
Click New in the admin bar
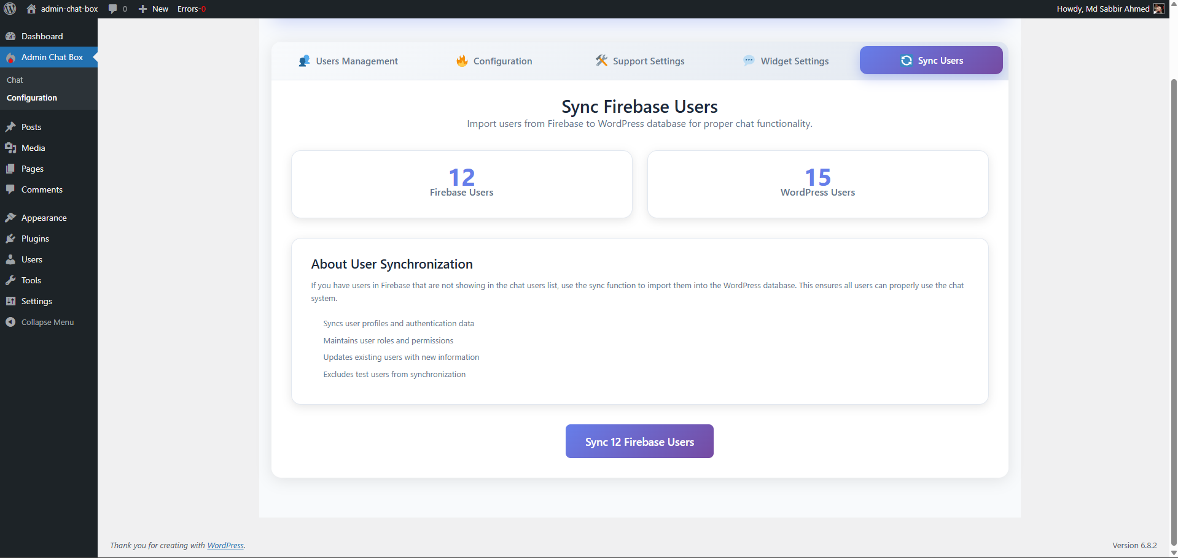tap(160, 9)
